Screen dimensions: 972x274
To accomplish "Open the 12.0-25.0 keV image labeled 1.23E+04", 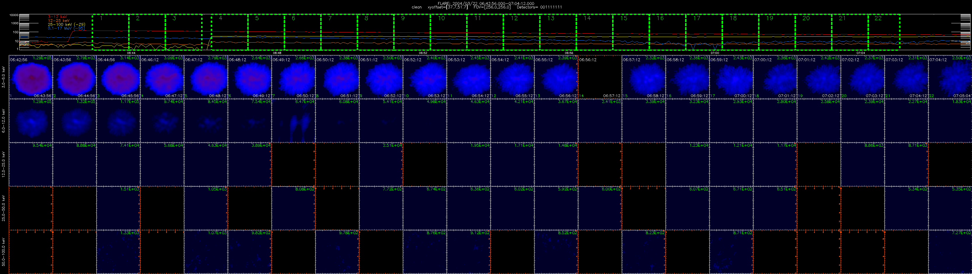I will click(x=687, y=164).
